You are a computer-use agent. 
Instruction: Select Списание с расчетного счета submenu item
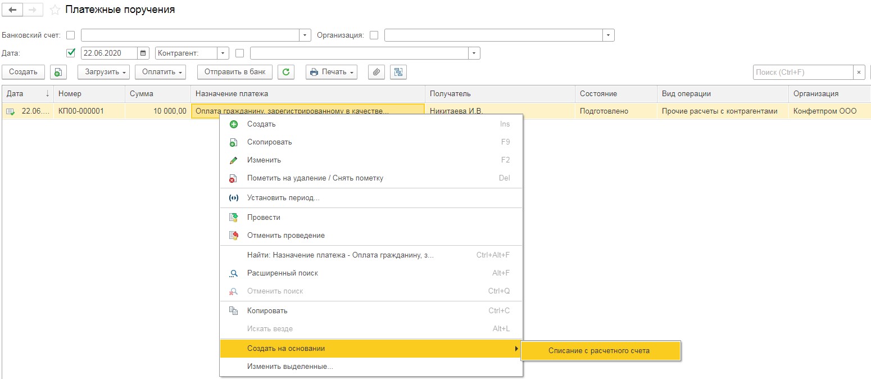601,350
